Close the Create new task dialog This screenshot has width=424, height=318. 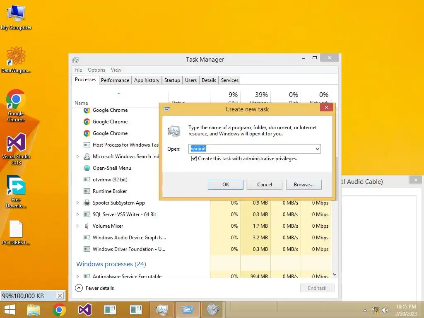(x=327, y=108)
